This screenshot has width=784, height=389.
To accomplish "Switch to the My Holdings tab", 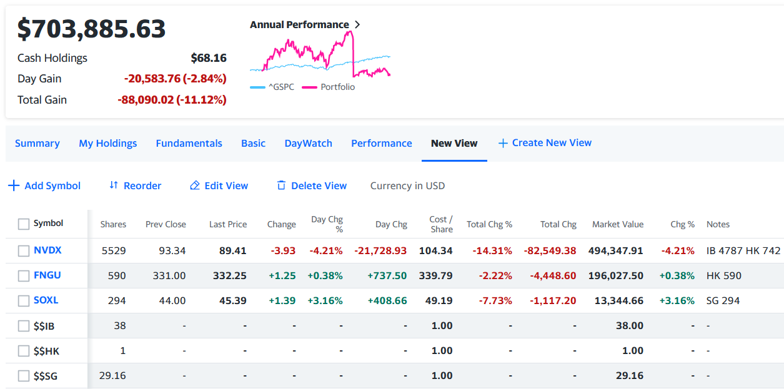I will click(107, 143).
